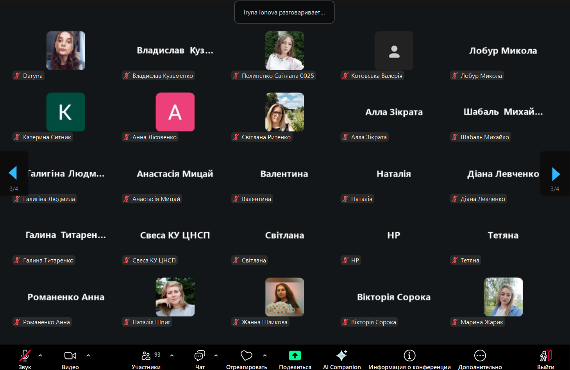Leave the meeting with the Выйти icon
This screenshot has width=570, height=370.
point(545,356)
